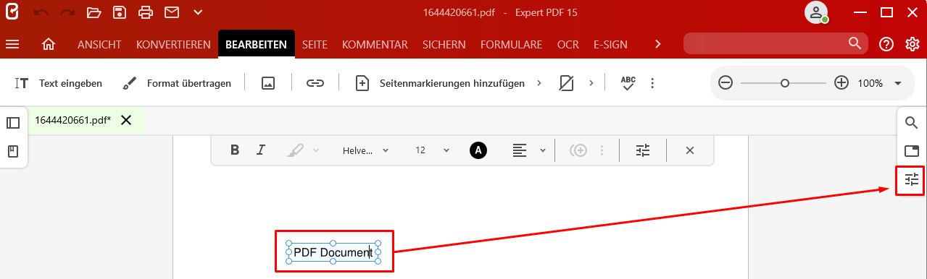Open the panel icon below search
The width and height of the screenshot is (927, 279).
click(x=912, y=151)
